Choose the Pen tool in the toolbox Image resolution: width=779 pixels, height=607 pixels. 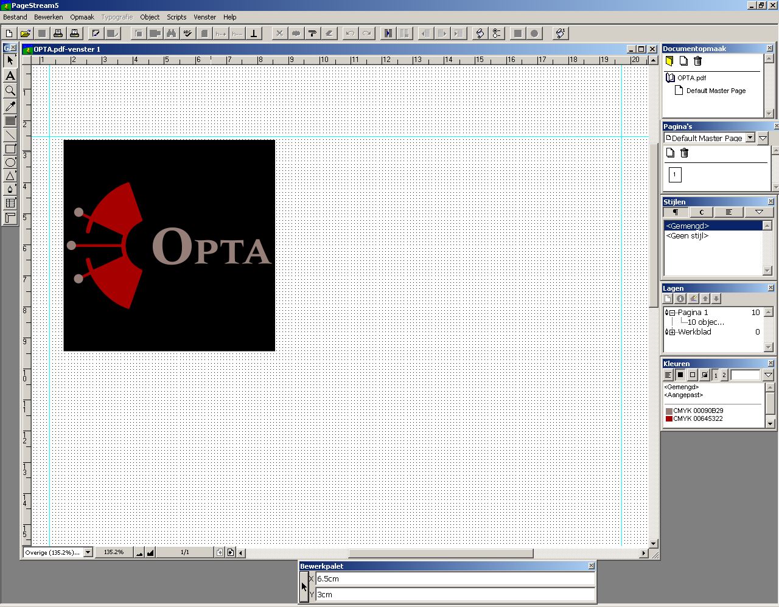pyautogui.click(x=10, y=189)
